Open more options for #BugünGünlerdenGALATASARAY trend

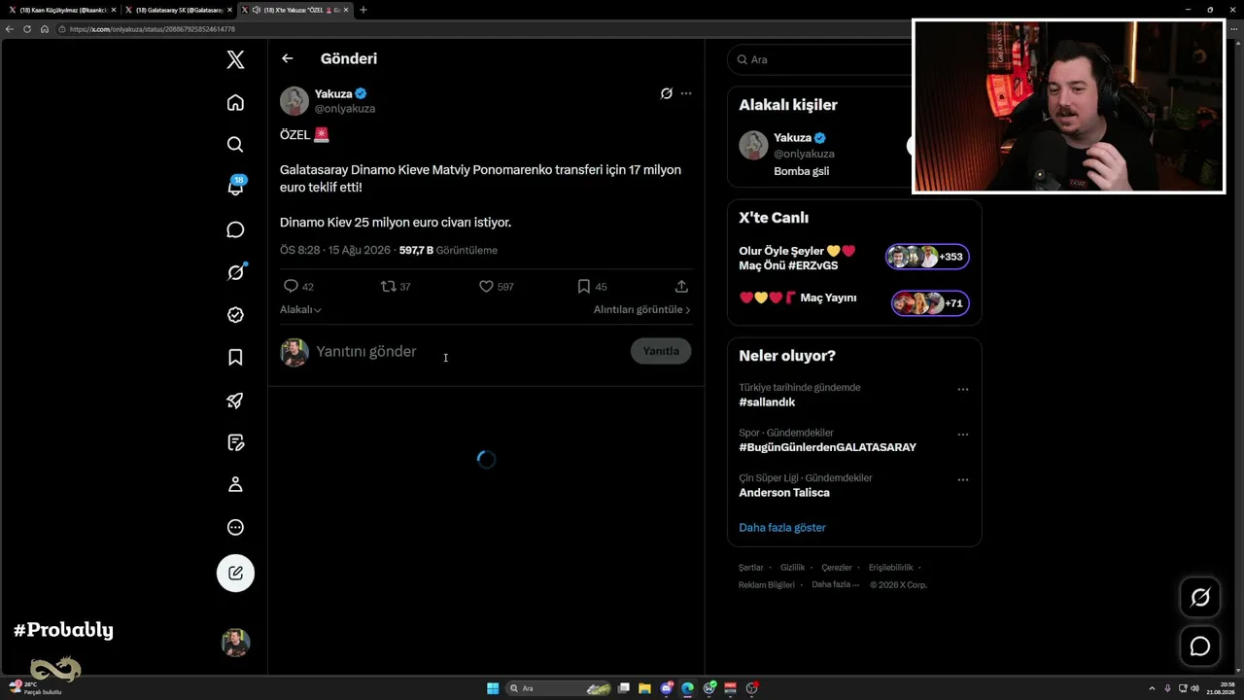coord(963,435)
